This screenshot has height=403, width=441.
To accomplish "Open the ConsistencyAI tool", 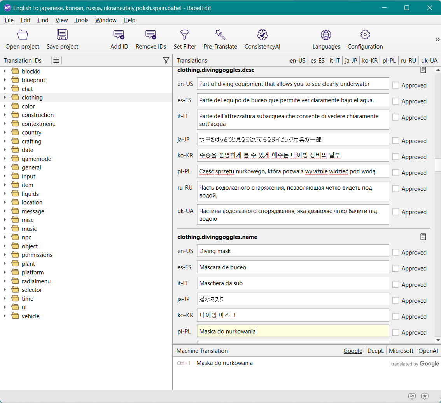I will [x=262, y=35].
